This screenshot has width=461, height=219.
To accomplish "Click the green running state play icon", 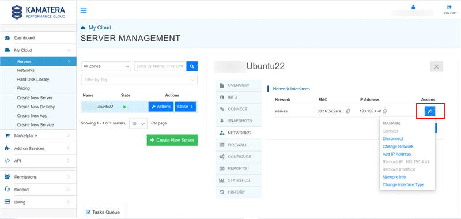I will 124,107.
